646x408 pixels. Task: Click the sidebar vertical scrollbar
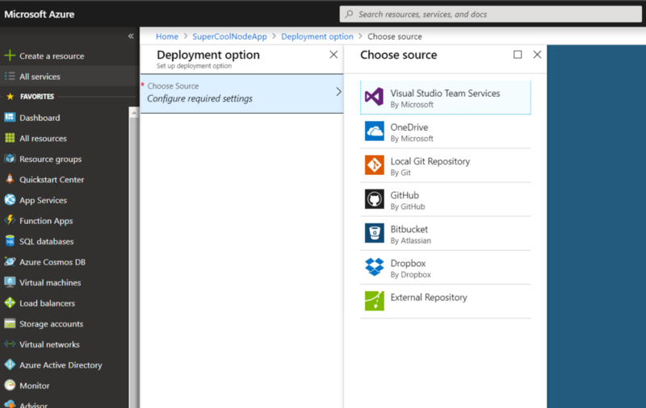point(133,257)
